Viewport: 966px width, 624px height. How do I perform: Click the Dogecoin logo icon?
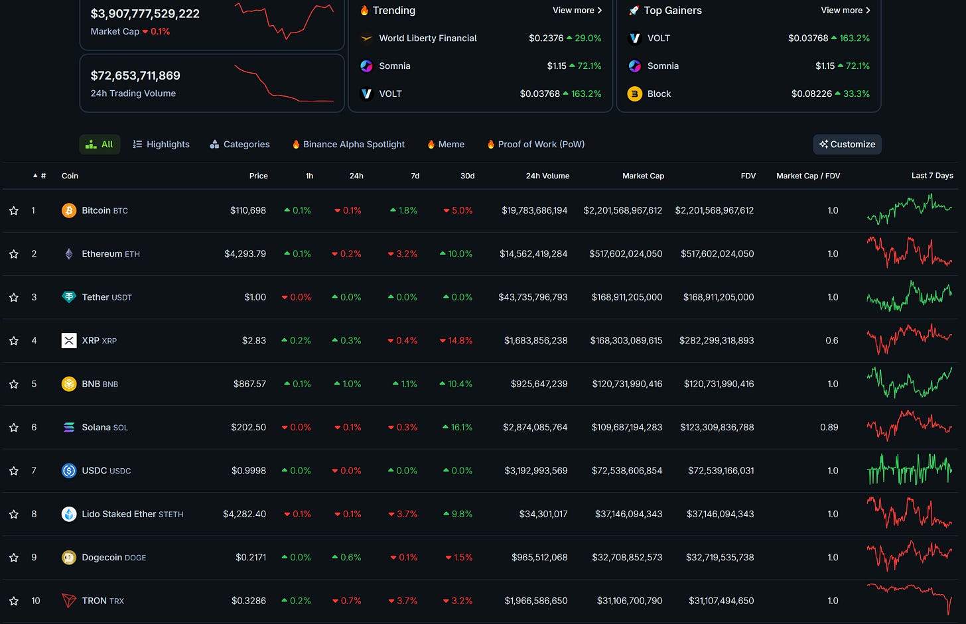[69, 558]
